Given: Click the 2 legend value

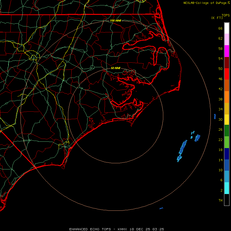Looking at the screenshot, I should click(222, 190).
